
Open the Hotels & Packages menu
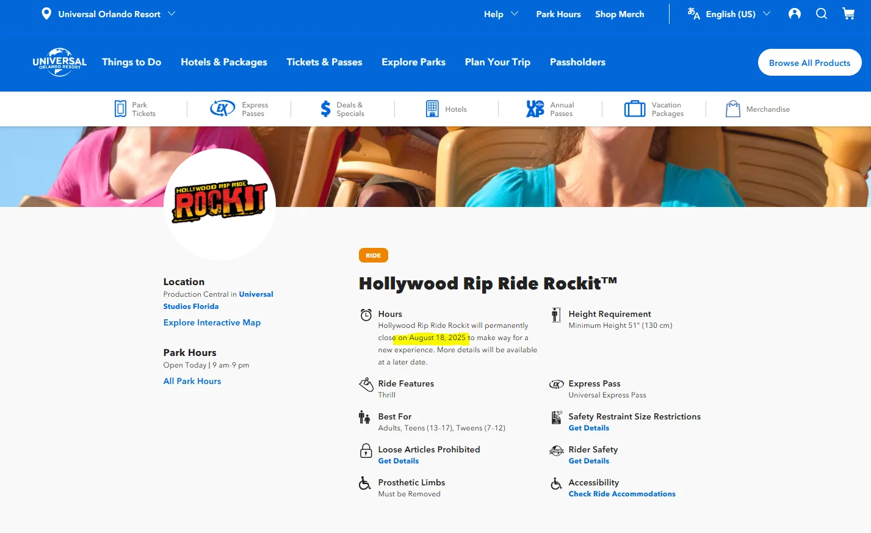(224, 62)
